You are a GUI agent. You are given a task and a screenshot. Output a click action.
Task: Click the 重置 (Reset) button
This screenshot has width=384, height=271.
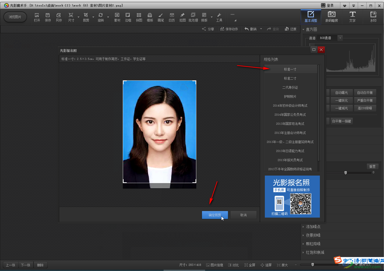click(372, 166)
